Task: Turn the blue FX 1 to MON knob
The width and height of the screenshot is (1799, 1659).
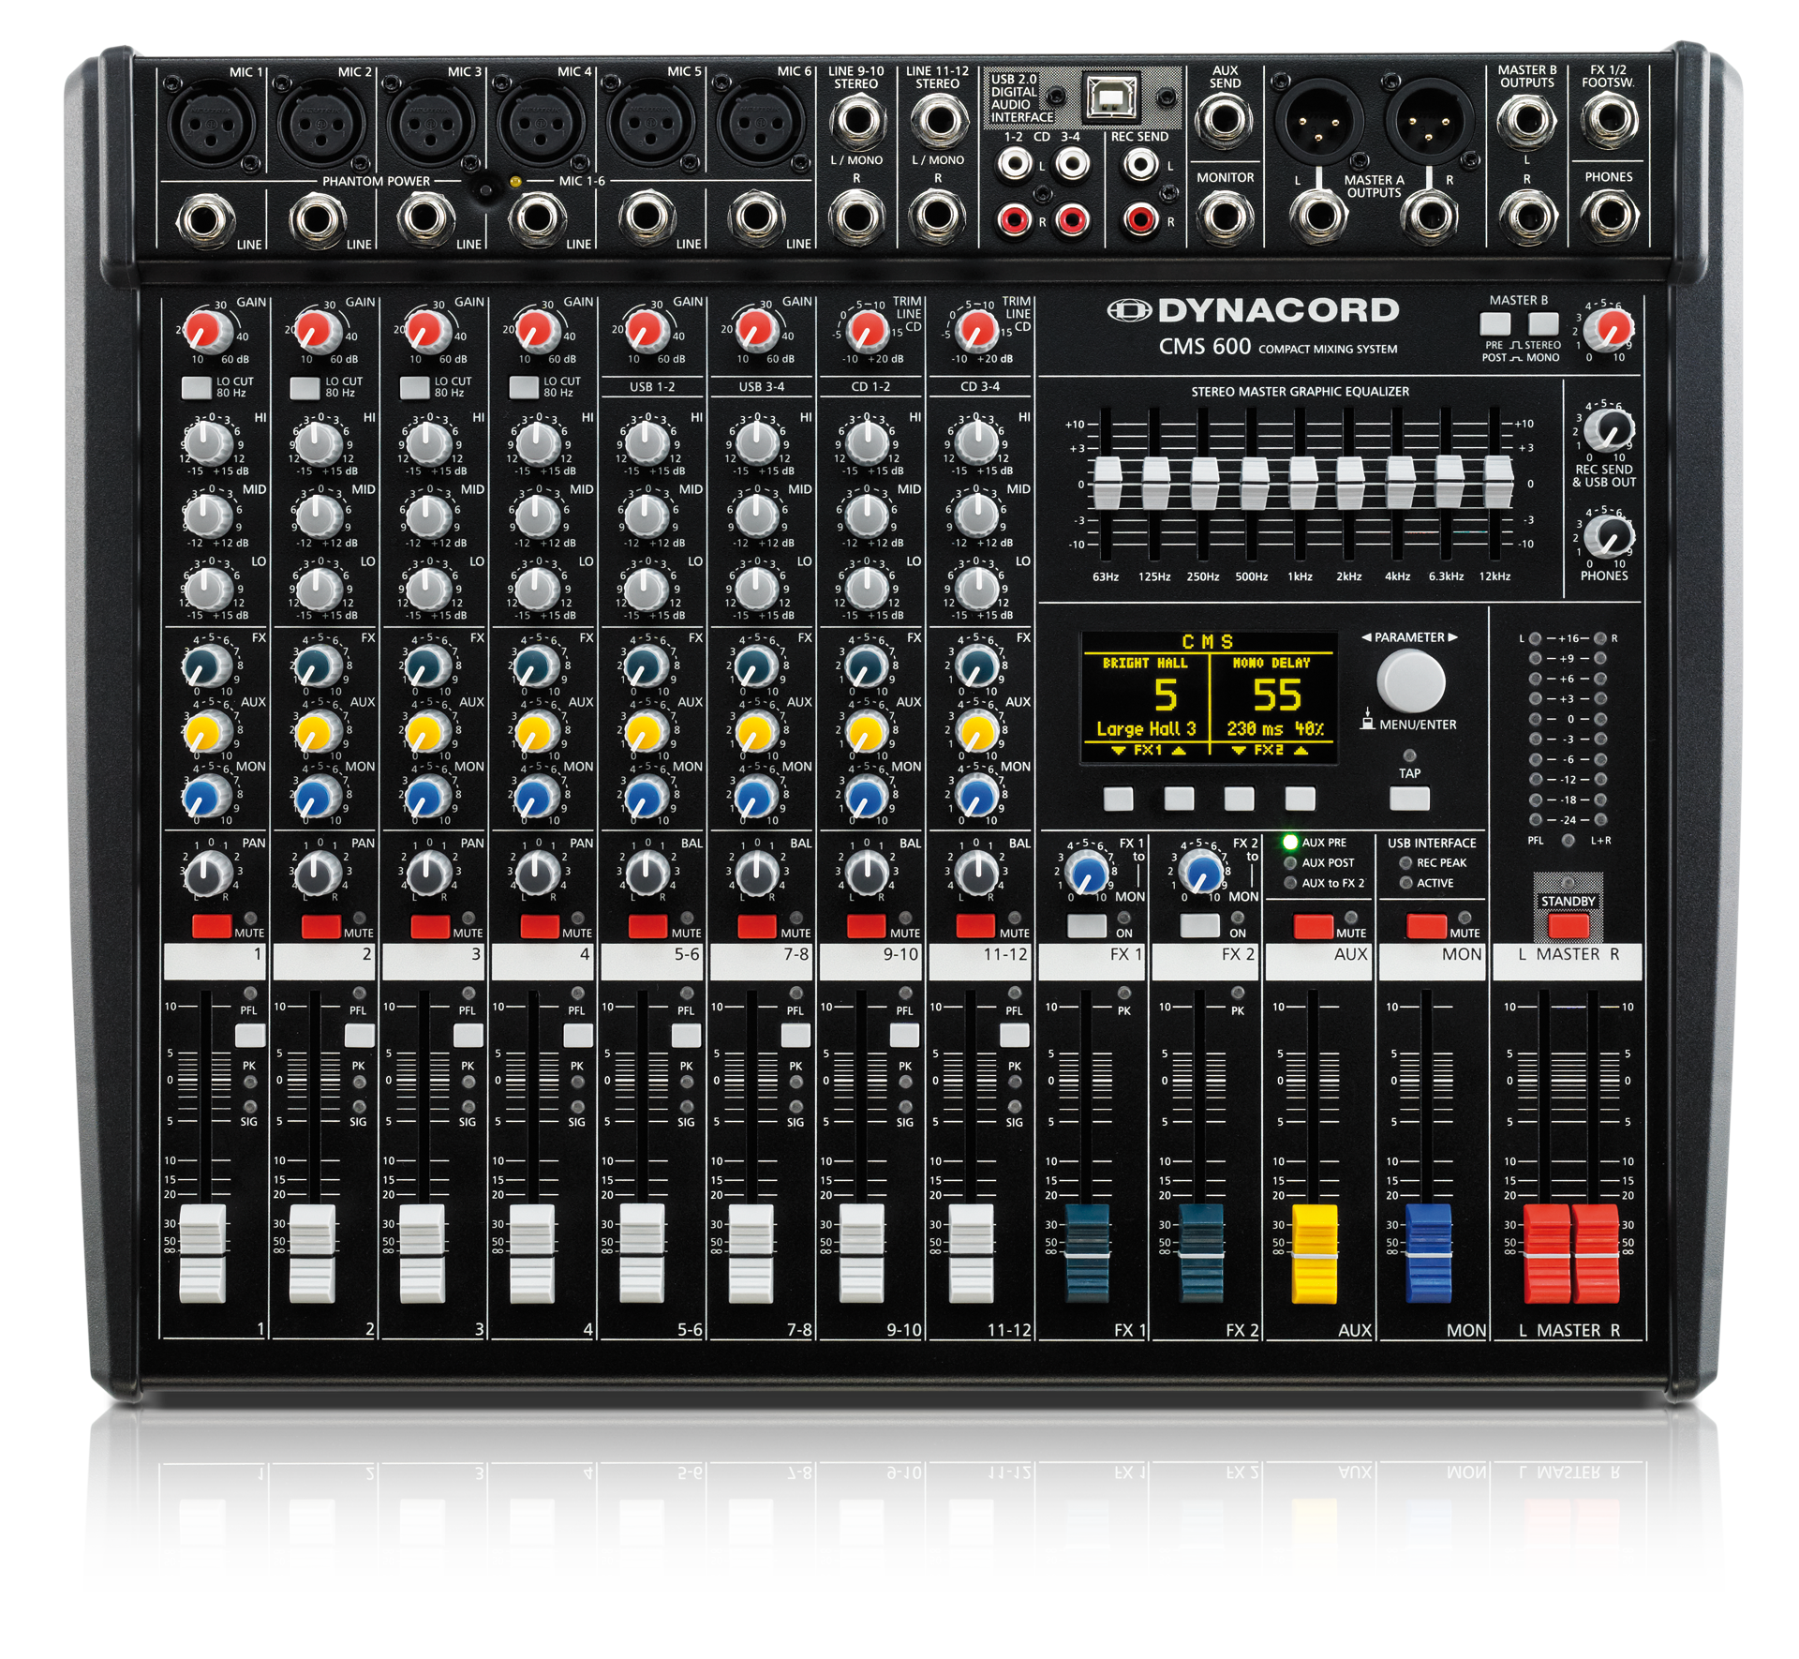Action: [1088, 872]
